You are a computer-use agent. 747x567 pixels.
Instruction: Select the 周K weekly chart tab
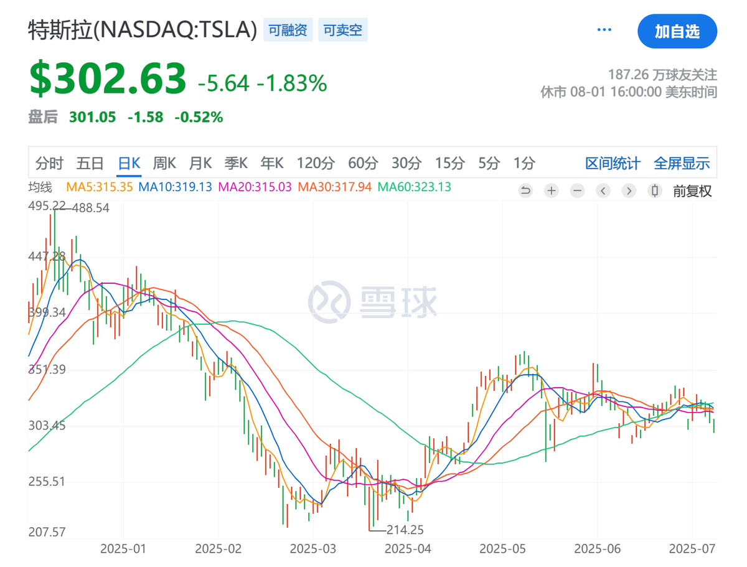click(x=164, y=164)
